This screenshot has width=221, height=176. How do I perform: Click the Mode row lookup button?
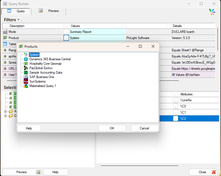[x=66, y=32]
